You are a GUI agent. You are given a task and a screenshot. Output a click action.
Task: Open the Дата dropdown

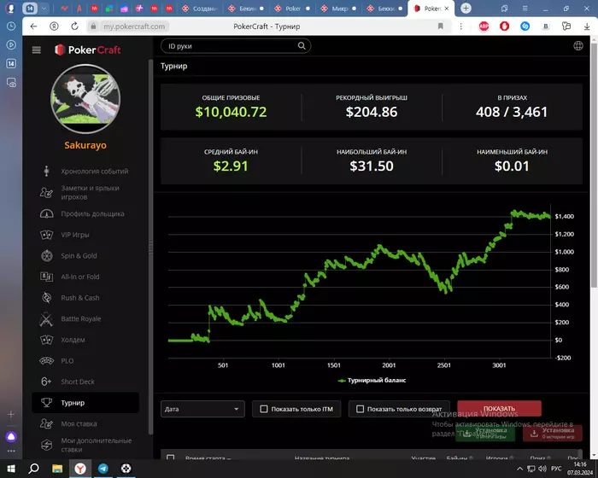(202, 409)
